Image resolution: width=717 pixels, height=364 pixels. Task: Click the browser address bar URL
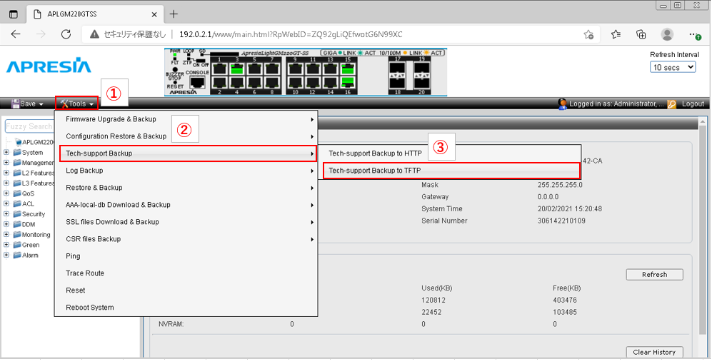[x=291, y=34]
